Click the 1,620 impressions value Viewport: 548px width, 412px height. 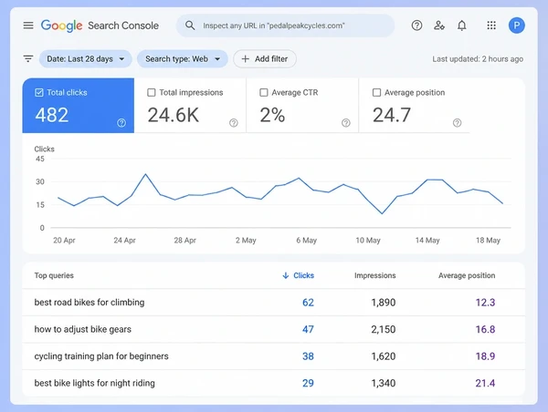(384, 356)
